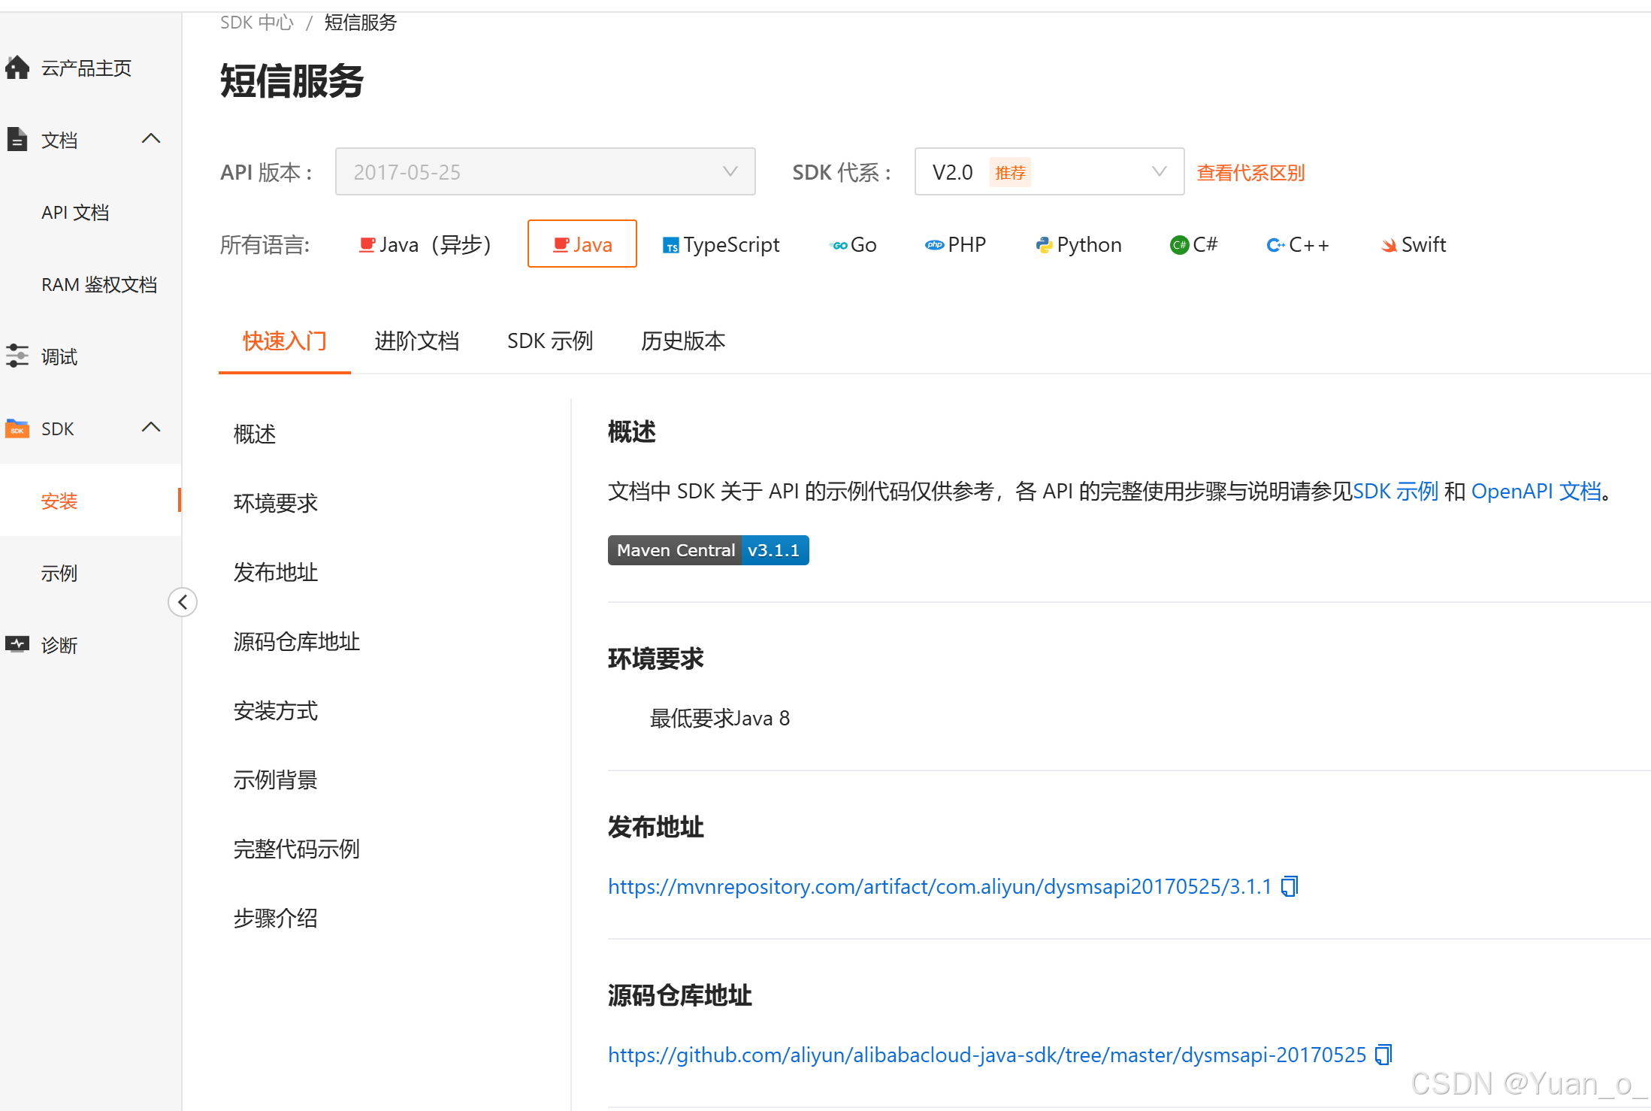Collapse the 文档 sidebar section
The width and height of the screenshot is (1651, 1111).
pos(151,139)
